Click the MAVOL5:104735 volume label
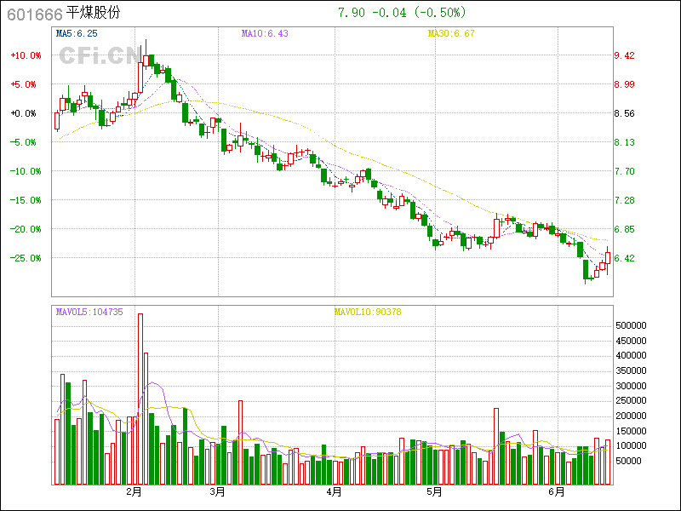 coord(89,312)
